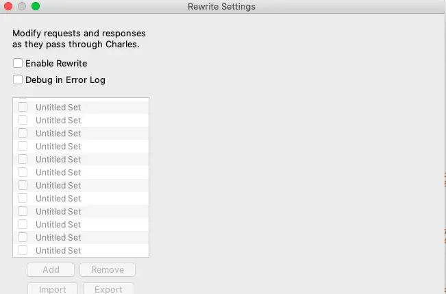This screenshot has height=294, width=446.
Task: Click the Import button
Action: [53, 289]
